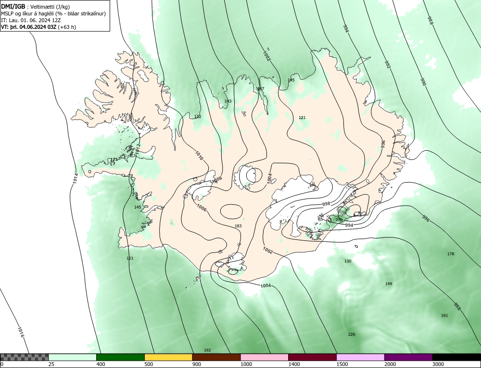
Task: Click the dark purple 2000–3000 legend swatch
Action: [408, 357]
